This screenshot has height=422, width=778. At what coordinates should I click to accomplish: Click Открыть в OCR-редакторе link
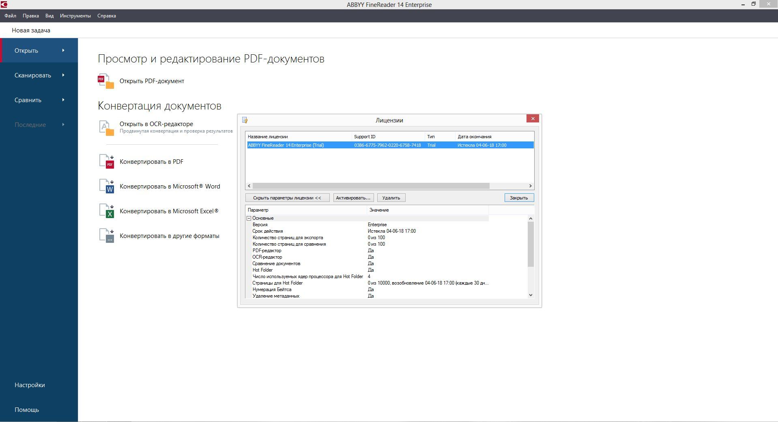click(x=156, y=124)
